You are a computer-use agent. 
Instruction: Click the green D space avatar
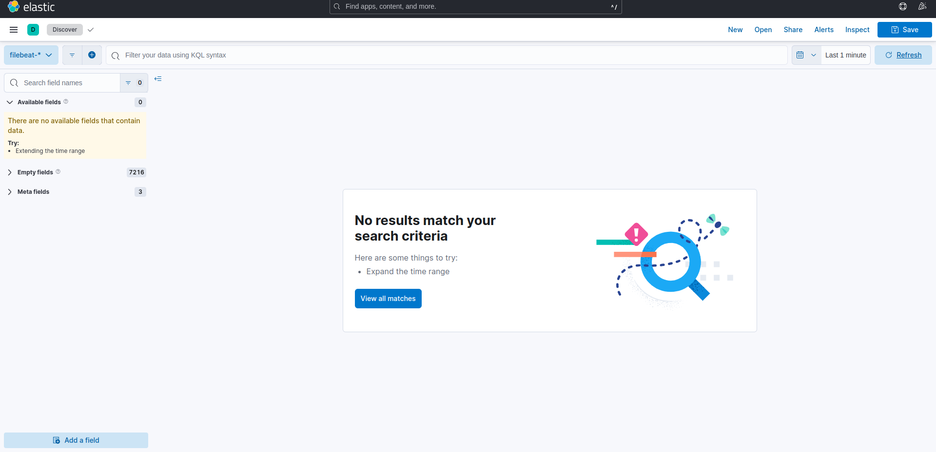point(33,30)
